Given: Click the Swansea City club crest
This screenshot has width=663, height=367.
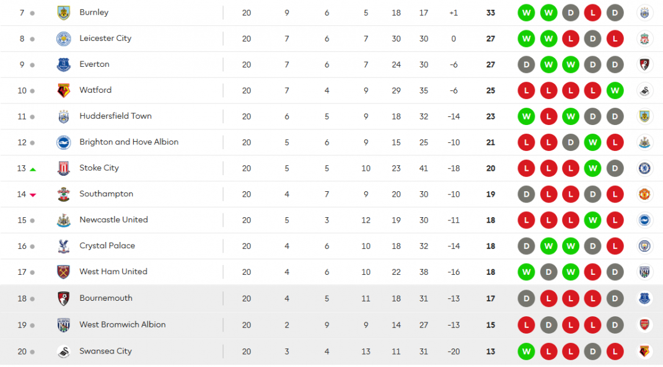Looking at the screenshot, I should (x=63, y=352).
